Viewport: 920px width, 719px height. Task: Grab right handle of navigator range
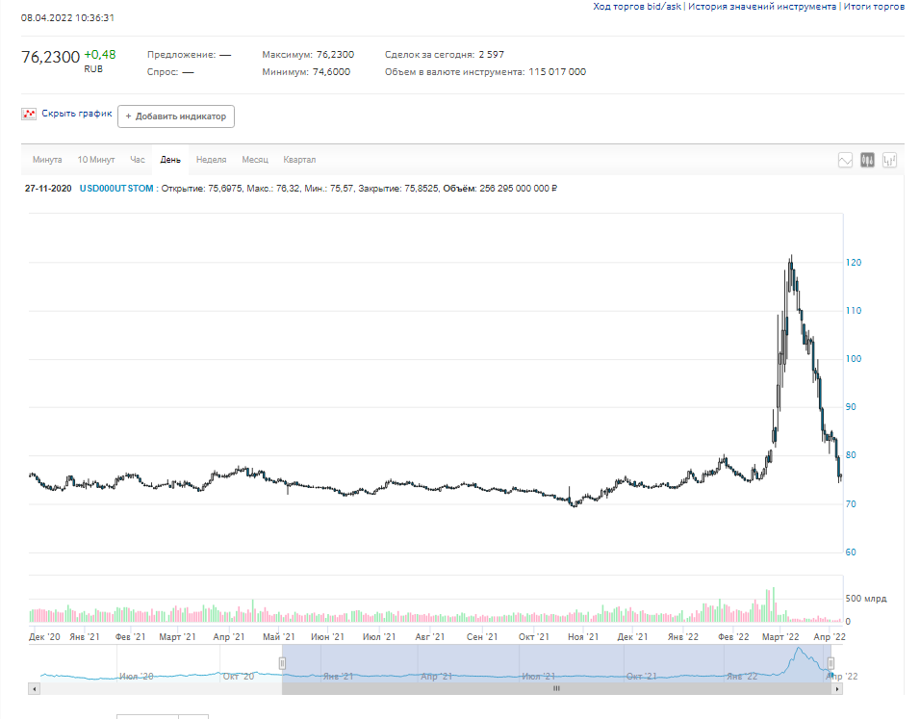pos(831,663)
